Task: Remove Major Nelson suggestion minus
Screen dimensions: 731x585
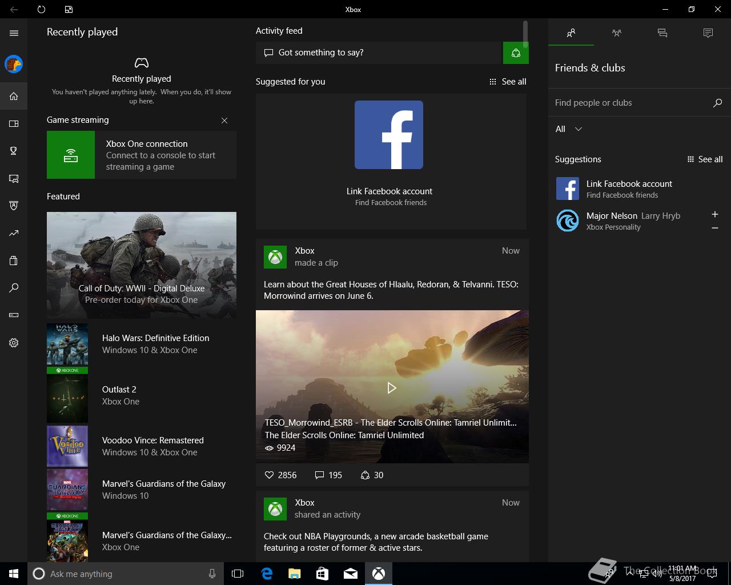Action: point(715,228)
